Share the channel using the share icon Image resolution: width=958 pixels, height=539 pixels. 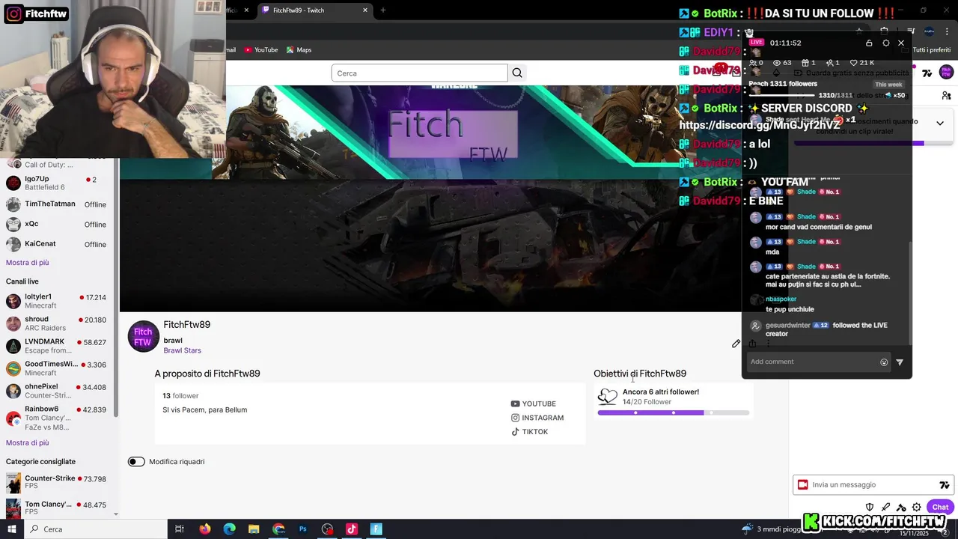(752, 344)
